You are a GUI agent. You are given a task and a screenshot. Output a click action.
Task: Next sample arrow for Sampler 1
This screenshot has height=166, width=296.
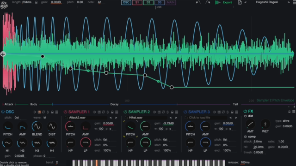coord(116,118)
